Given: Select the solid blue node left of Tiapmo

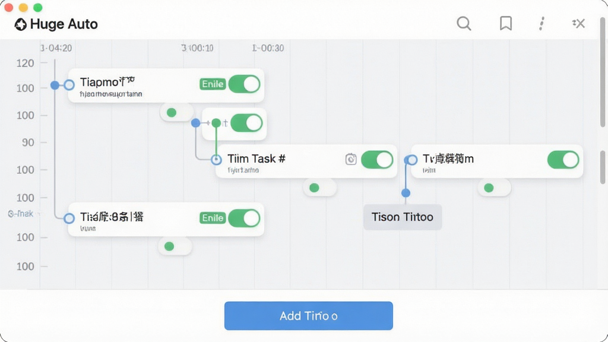Looking at the screenshot, I should coord(55,85).
